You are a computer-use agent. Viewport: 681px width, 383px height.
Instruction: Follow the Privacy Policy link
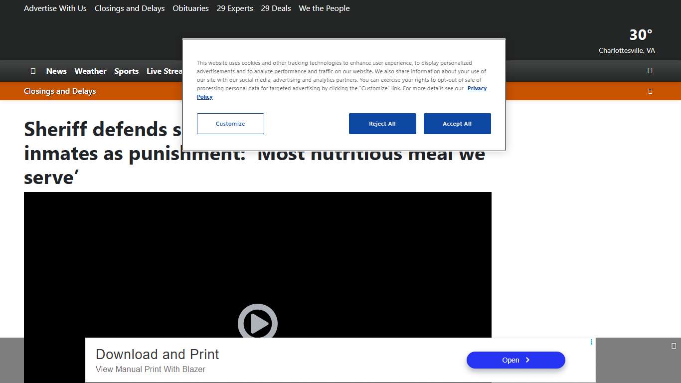[x=477, y=88]
